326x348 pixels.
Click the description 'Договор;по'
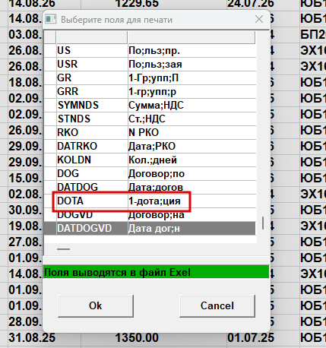pos(157,174)
